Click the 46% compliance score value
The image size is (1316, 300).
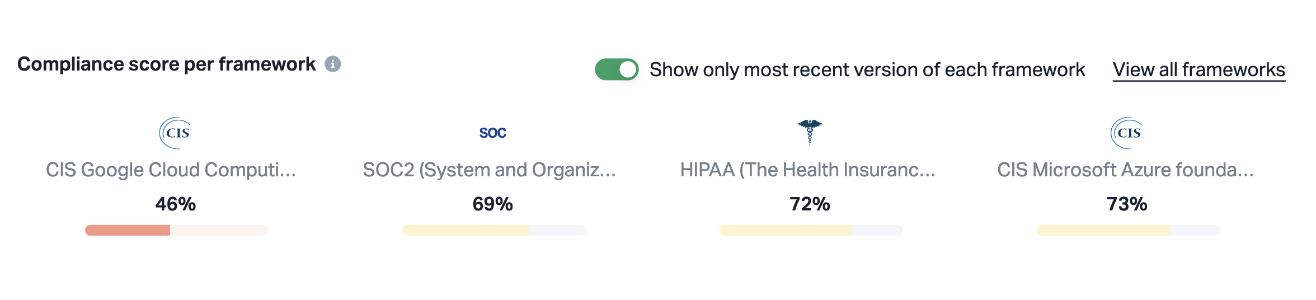pos(176,204)
